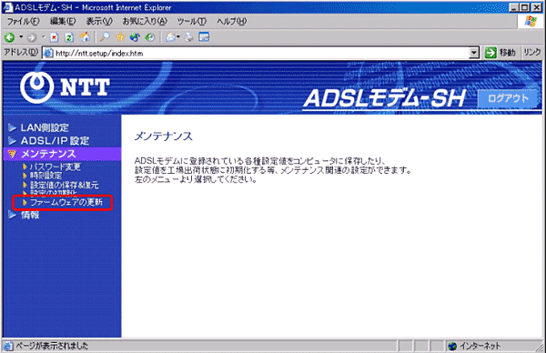Click the browser Forward button
This screenshot has height=353, width=546.
(32, 37)
